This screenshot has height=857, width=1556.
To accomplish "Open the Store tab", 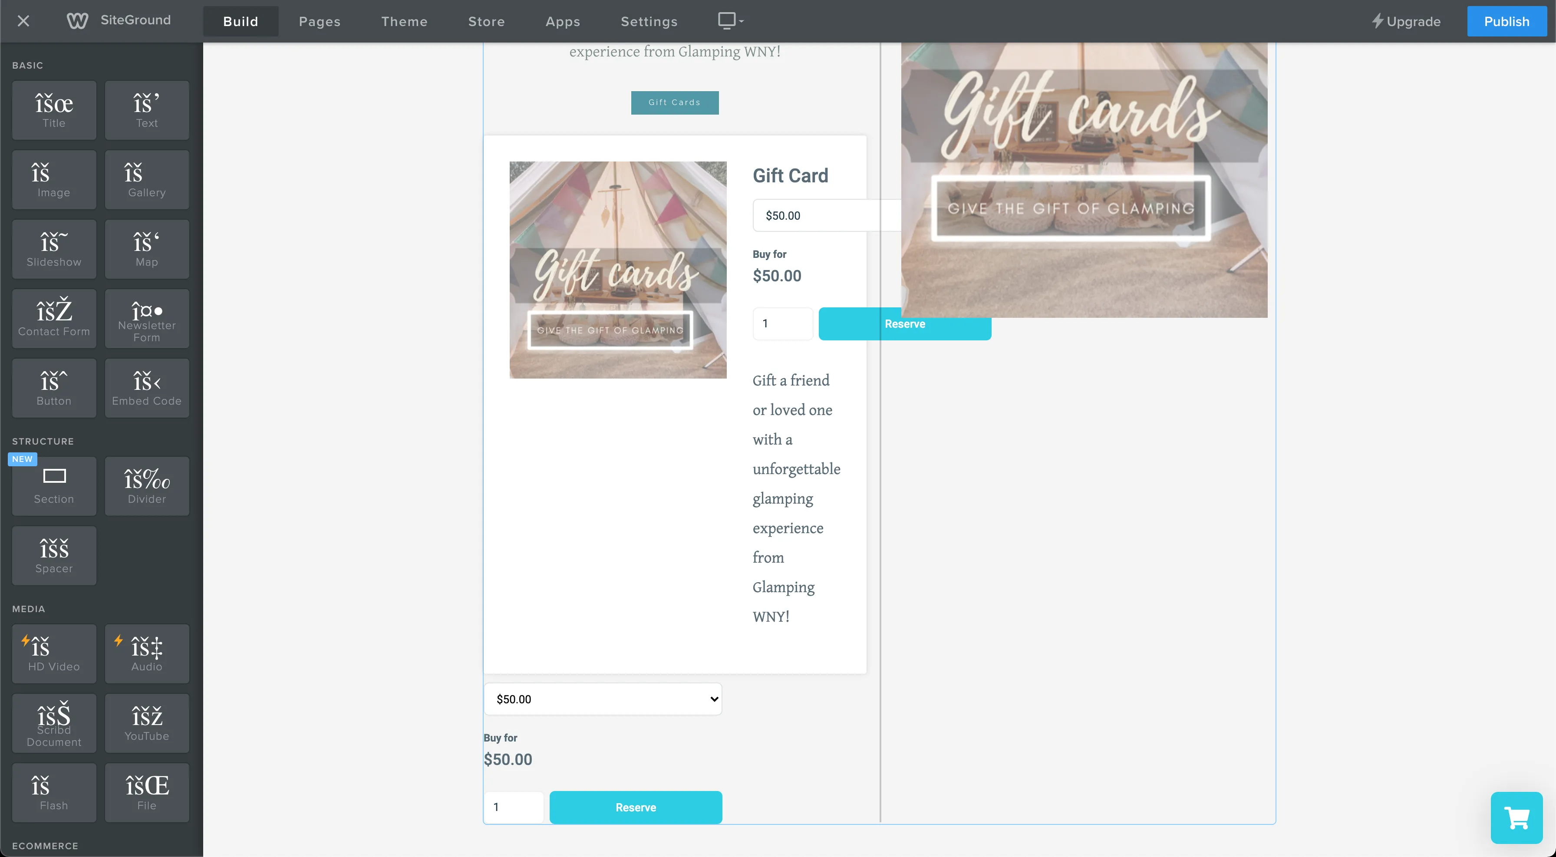I will 486,21.
